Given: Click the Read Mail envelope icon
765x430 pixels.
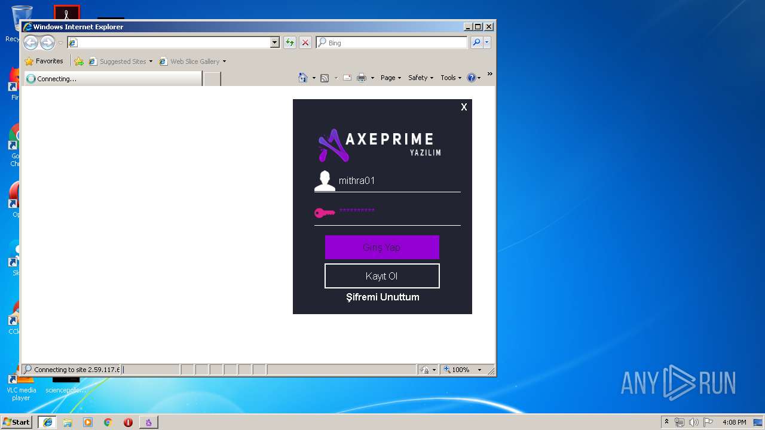Looking at the screenshot, I should pyautogui.click(x=347, y=78).
